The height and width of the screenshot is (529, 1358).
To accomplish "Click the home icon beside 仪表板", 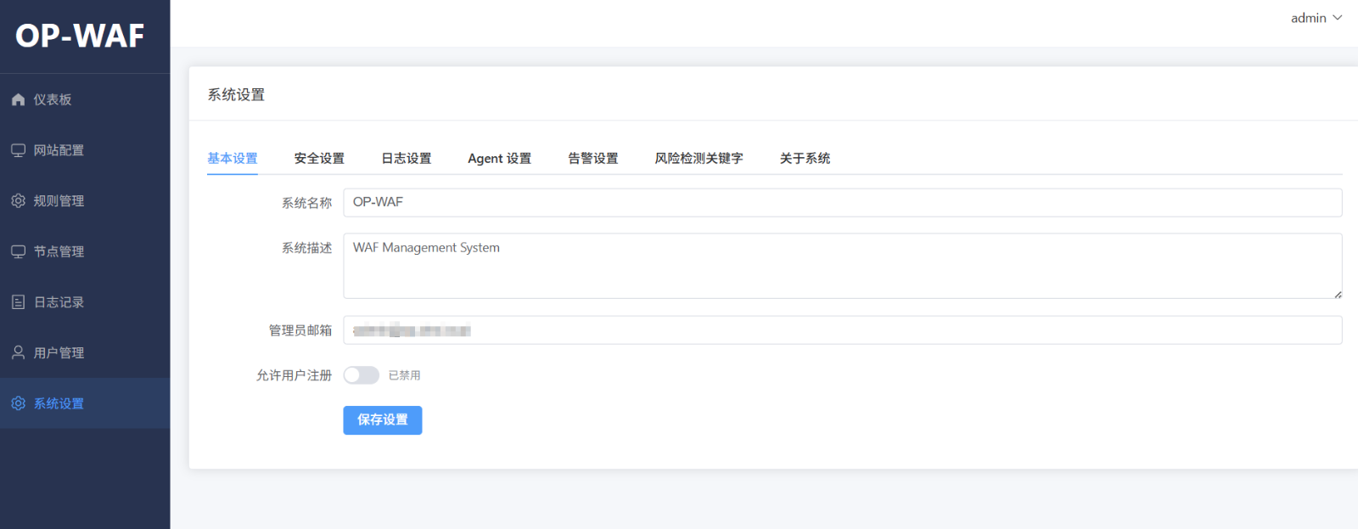I will click(18, 99).
